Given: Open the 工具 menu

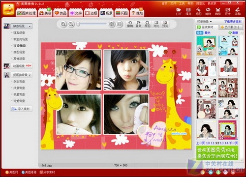Looking at the screenshot, I should coord(182,3).
